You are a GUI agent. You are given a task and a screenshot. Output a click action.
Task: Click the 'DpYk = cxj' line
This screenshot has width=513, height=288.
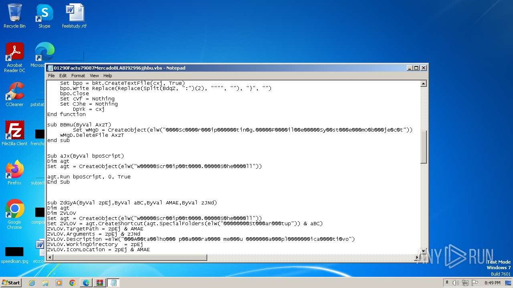point(89,109)
